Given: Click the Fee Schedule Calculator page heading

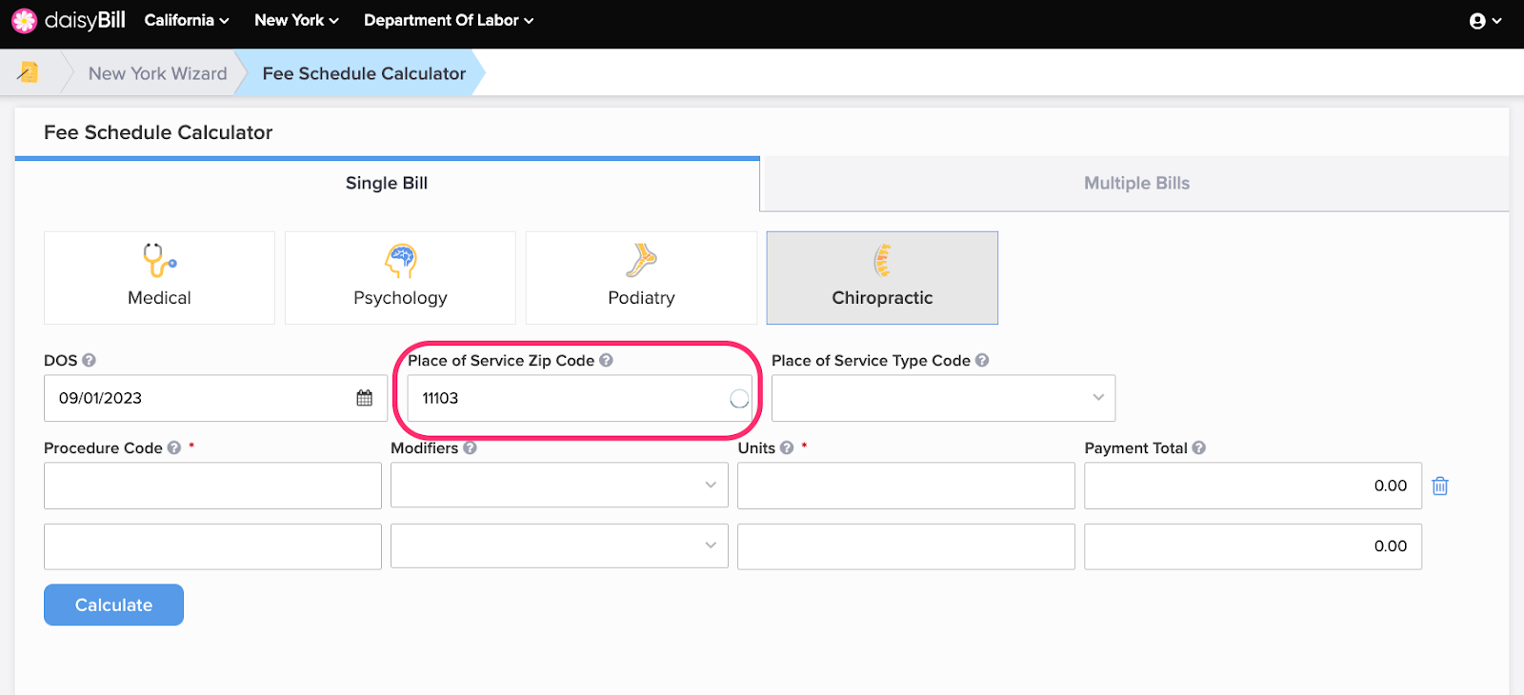Looking at the screenshot, I should click(x=158, y=132).
